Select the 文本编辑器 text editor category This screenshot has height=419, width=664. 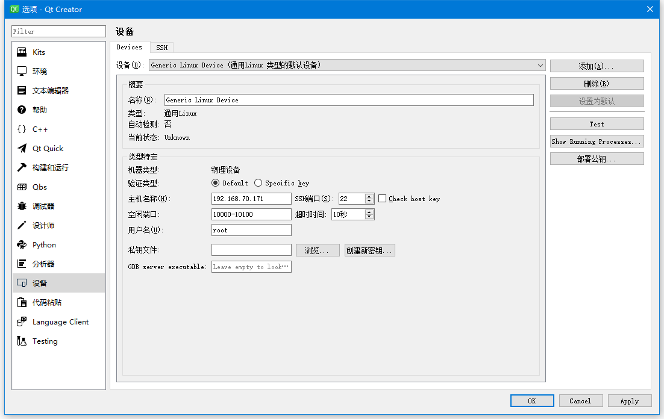pyautogui.click(x=59, y=90)
